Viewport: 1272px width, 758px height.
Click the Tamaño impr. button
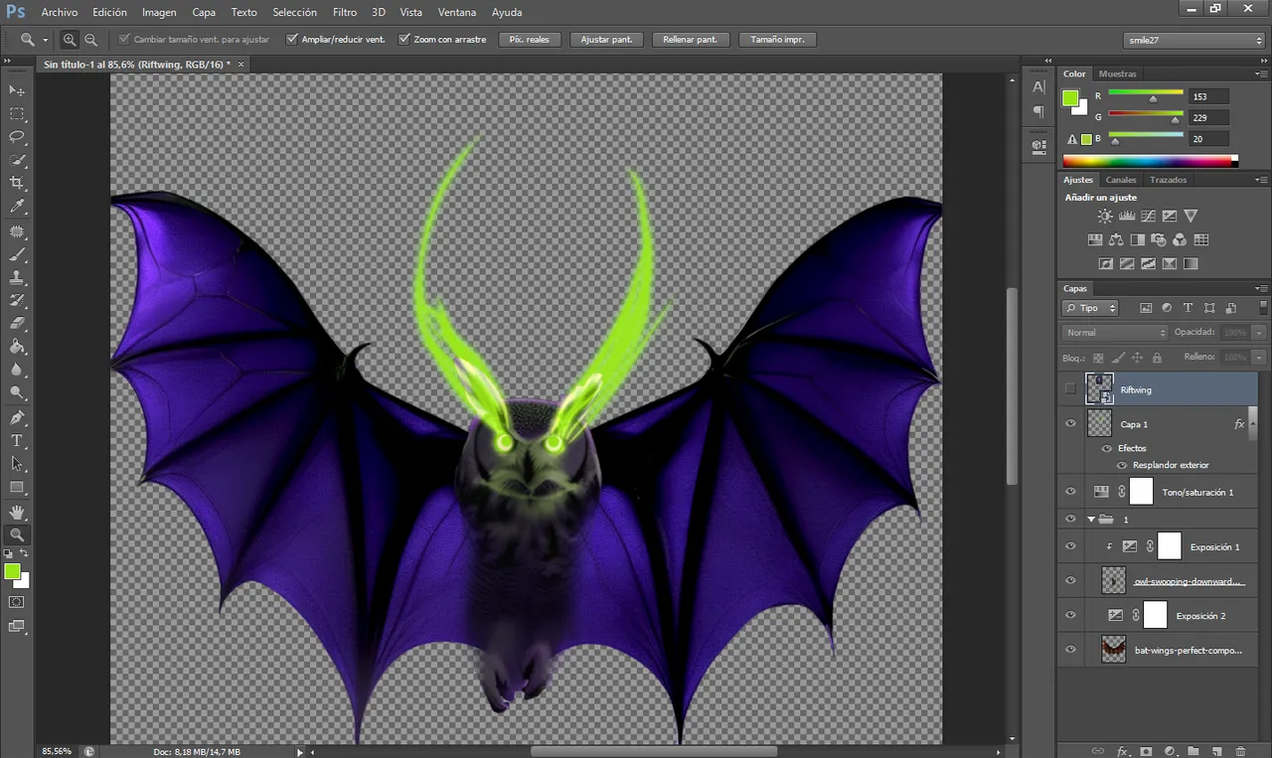pos(778,40)
